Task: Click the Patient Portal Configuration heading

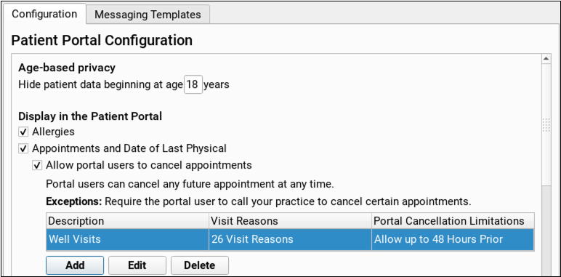Action: 102,41
